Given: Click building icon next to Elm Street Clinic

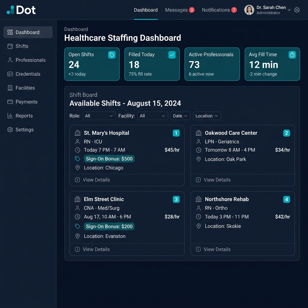Looking at the screenshot, I should (x=78, y=199).
